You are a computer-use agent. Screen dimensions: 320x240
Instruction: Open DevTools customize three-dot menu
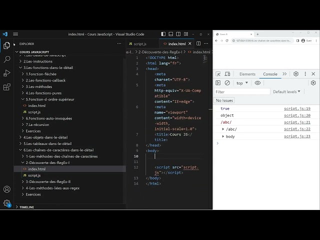click(x=305, y=74)
